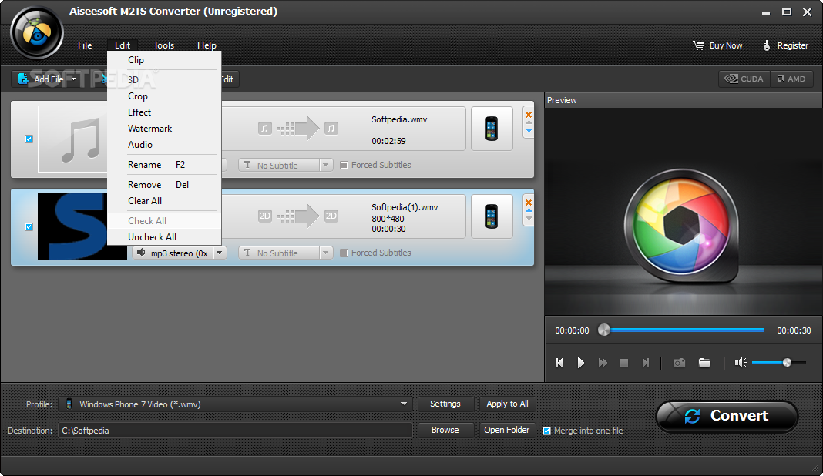Disable Merge into one file
This screenshot has width=823, height=476.
[x=546, y=431]
